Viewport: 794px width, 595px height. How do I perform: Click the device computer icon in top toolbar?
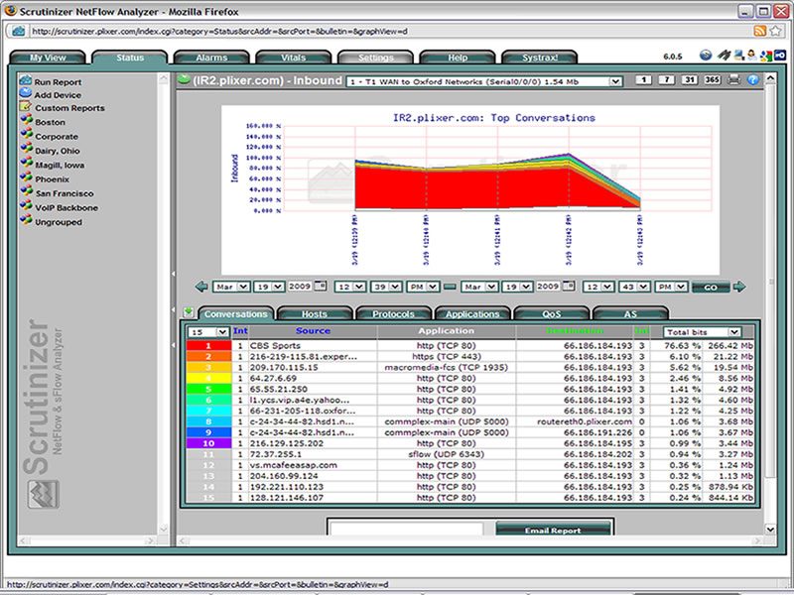739,56
